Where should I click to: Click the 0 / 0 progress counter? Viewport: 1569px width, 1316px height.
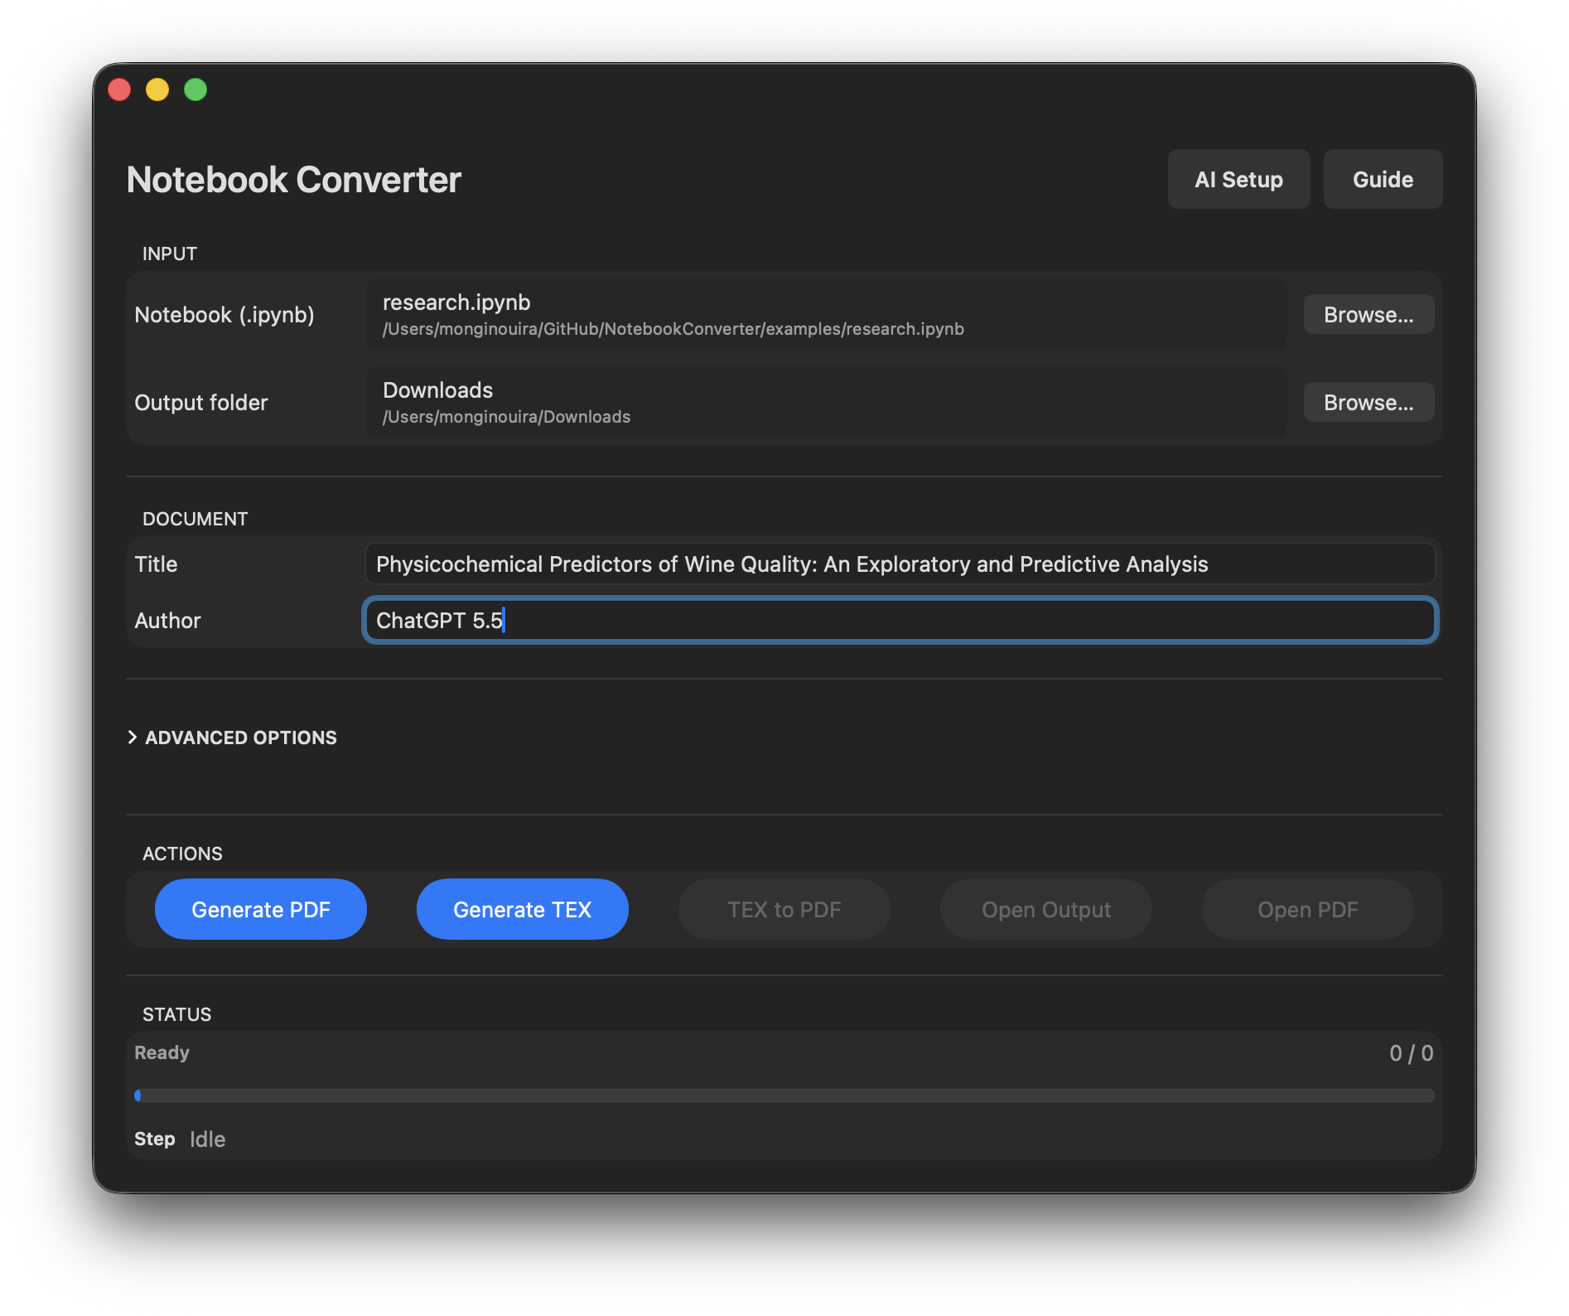tap(1411, 1053)
